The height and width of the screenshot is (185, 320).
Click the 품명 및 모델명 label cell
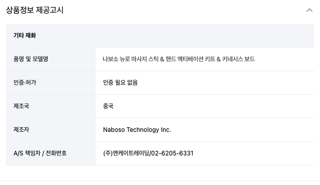coord(51,59)
